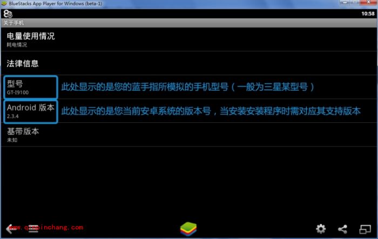
Task: Click the BlueStacks title bar icon
Action: click(x=4, y=3)
